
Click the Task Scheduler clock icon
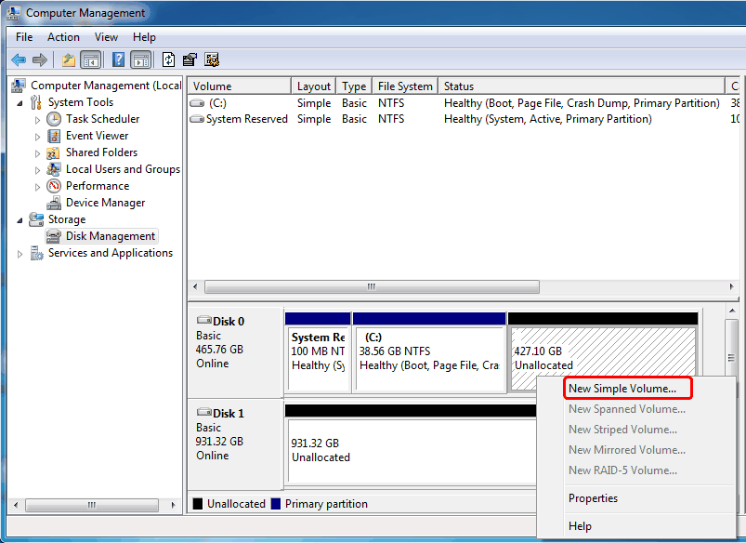[x=54, y=119]
